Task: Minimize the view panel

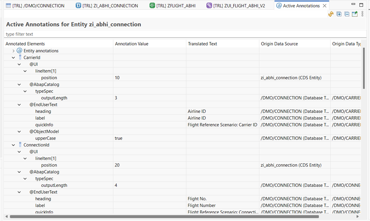Action: pyautogui.click(x=354, y=5)
